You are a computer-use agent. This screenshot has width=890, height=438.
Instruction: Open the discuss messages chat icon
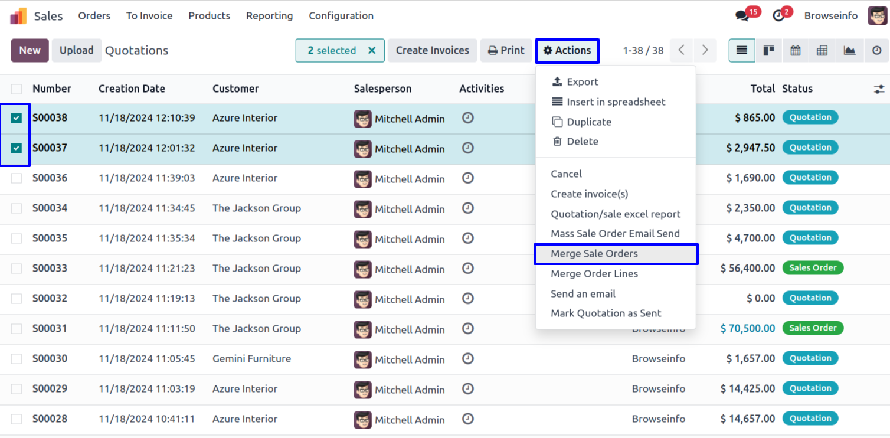click(x=742, y=16)
